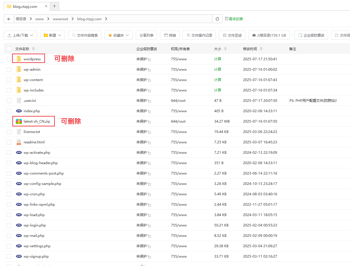Click 计算 to calculate wp-includes size

(218, 90)
